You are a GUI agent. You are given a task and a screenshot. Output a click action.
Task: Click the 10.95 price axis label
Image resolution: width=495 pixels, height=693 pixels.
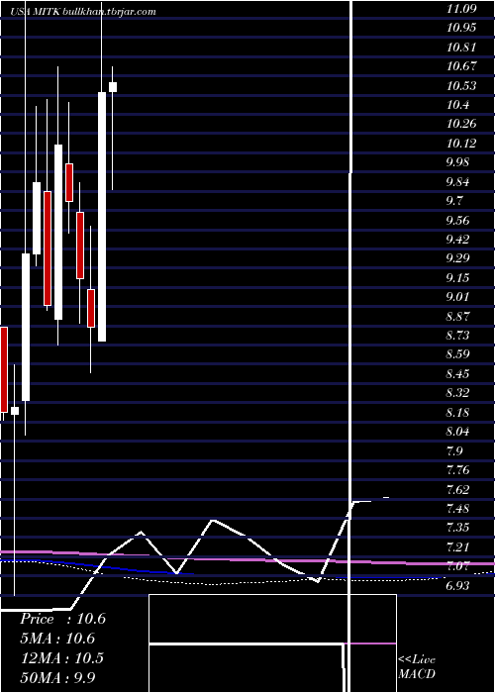tap(461, 28)
